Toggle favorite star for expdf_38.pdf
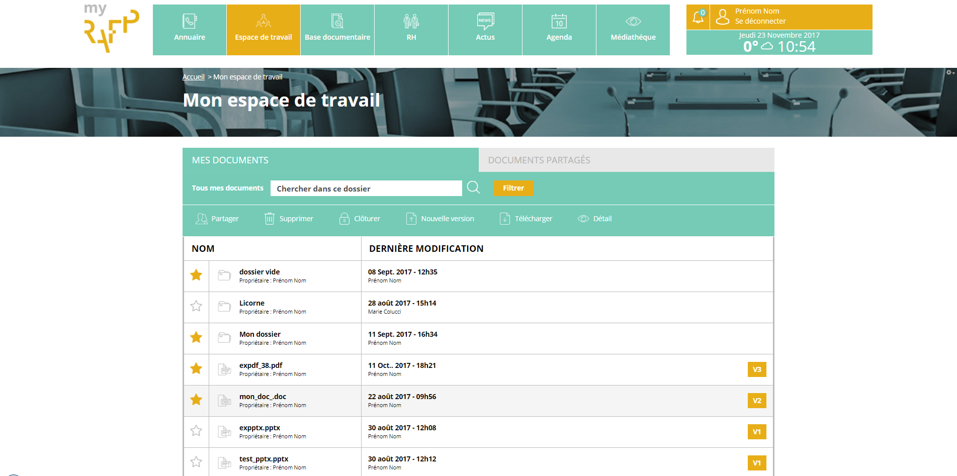957x476 pixels. pyautogui.click(x=196, y=368)
